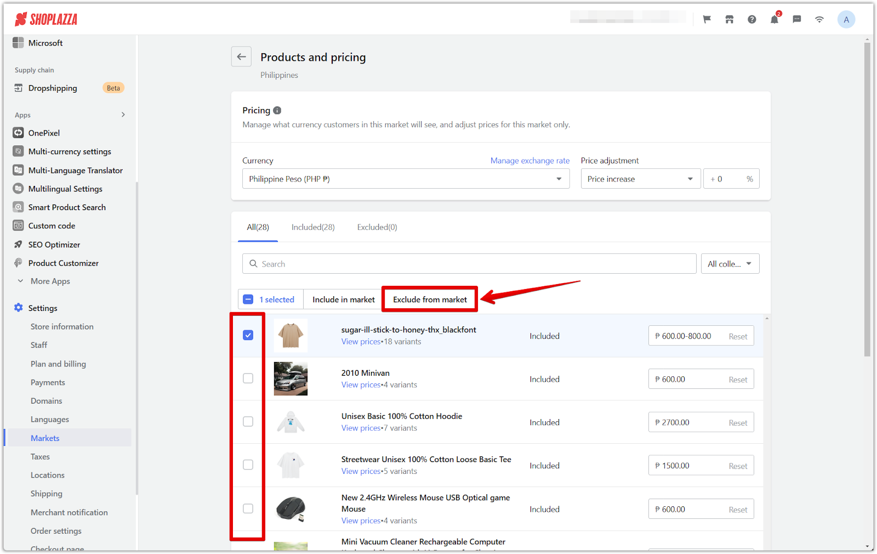Image resolution: width=877 pixels, height=554 pixels.
Task: Check the Unisex Basic Cotton Hoodie checkbox
Action: pyautogui.click(x=248, y=422)
